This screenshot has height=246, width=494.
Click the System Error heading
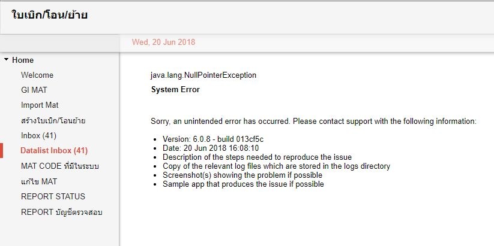175,90
